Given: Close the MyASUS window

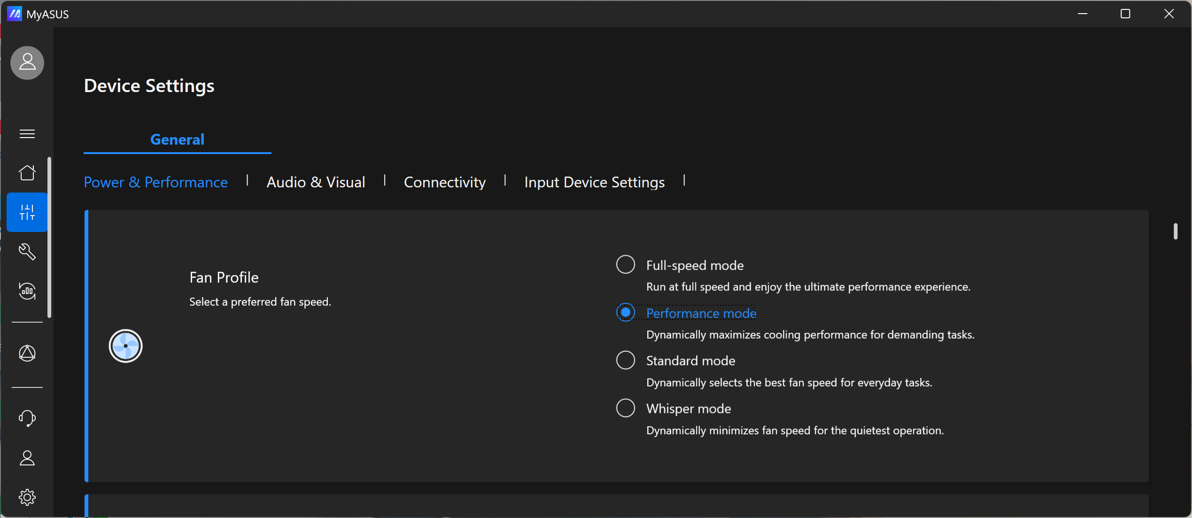Looking at the screenshot, I should pos(1169,14).
